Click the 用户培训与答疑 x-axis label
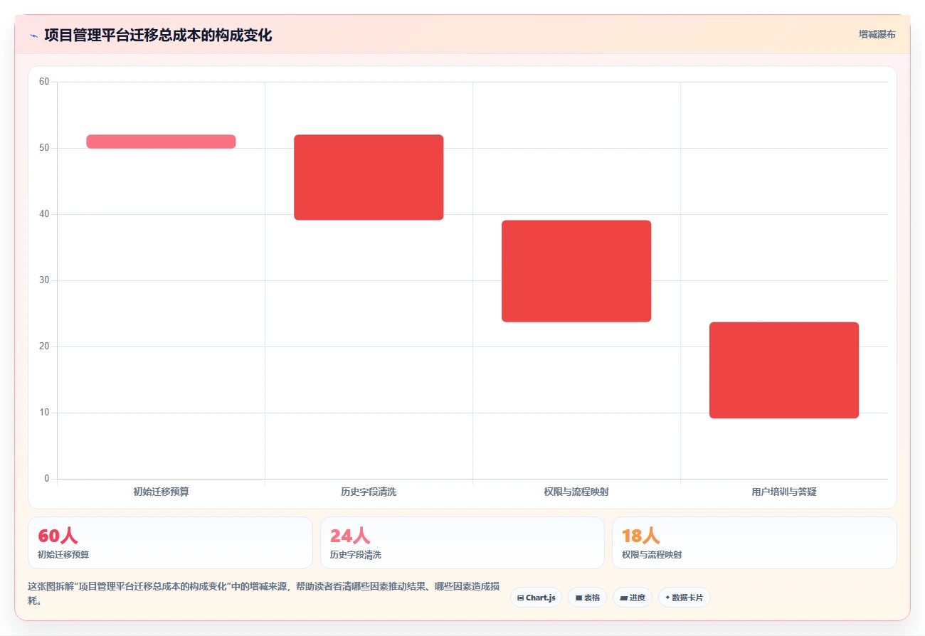925x636 pixels. coord(784,492)
